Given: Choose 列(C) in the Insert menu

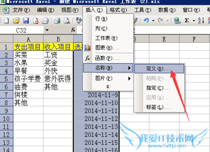Looking at the screenshot, I should pos(108,29).
